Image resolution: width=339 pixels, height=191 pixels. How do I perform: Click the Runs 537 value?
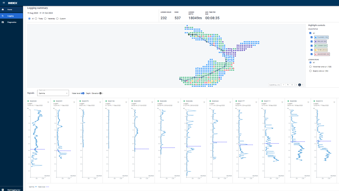(x=178, y=18)
